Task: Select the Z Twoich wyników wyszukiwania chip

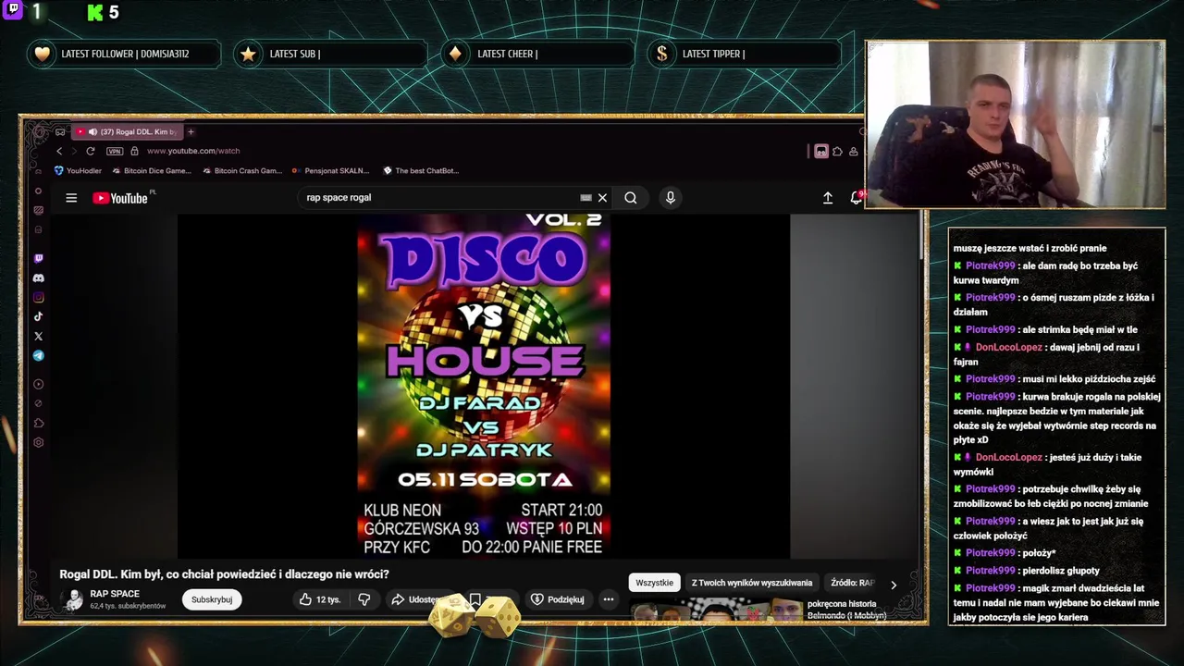Action: [x=752, y=583]
